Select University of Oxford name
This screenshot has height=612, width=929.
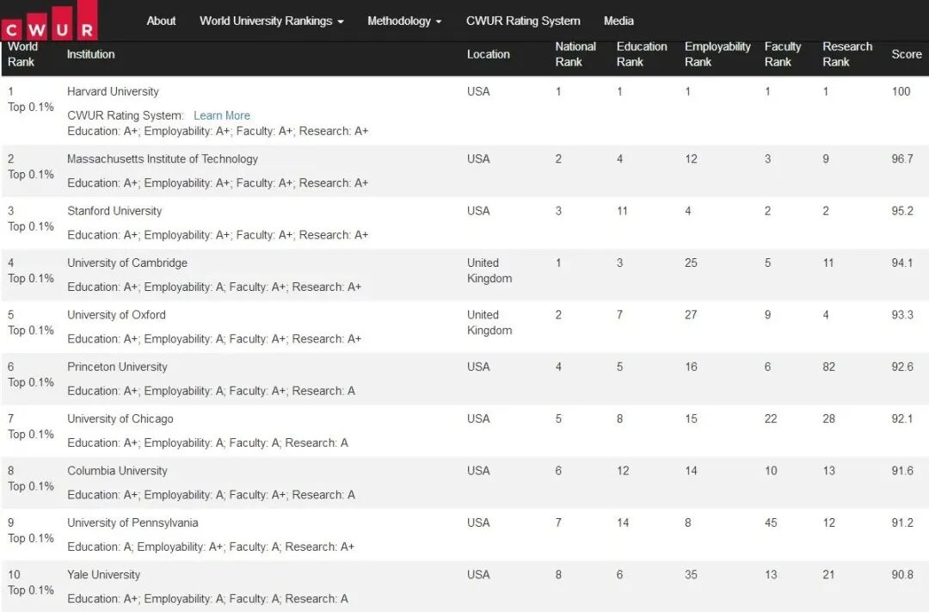[116, 315]
